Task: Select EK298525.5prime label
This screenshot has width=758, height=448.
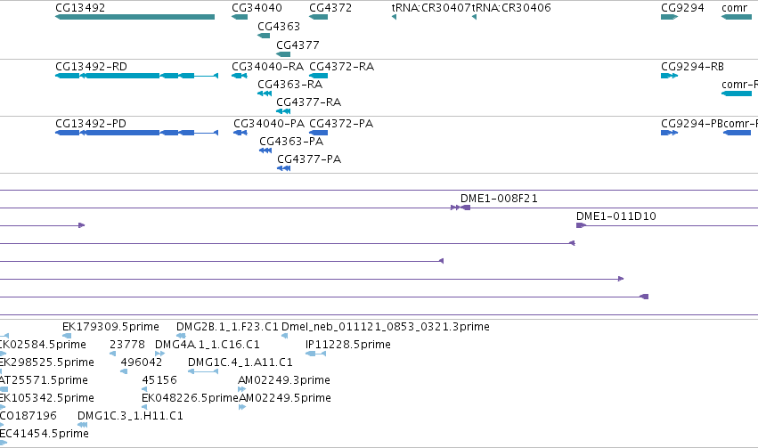Action: pos(47,362)
